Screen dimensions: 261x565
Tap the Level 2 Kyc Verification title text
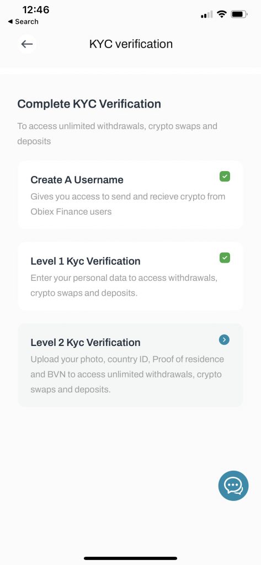tap(86, 342)
